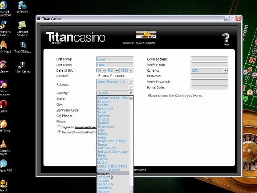
Task: Uncheck Request Promotional Notifications checkbox
Action: [x=59, y=132]
